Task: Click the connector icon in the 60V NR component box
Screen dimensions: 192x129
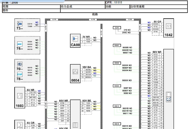Action: tap(75, 125)
